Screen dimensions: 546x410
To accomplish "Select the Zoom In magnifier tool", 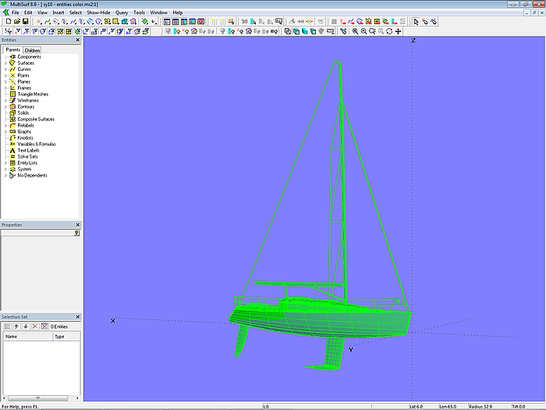I will 355,31.
